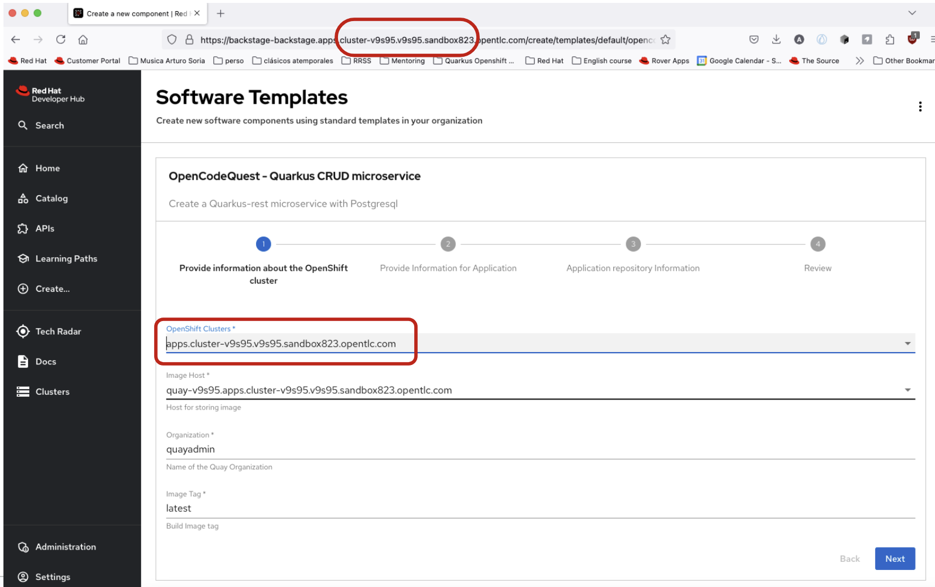Open Settings sidebar entry label
Image resolution: width=935 pixels, height=587 pixels.
point(53,577)
